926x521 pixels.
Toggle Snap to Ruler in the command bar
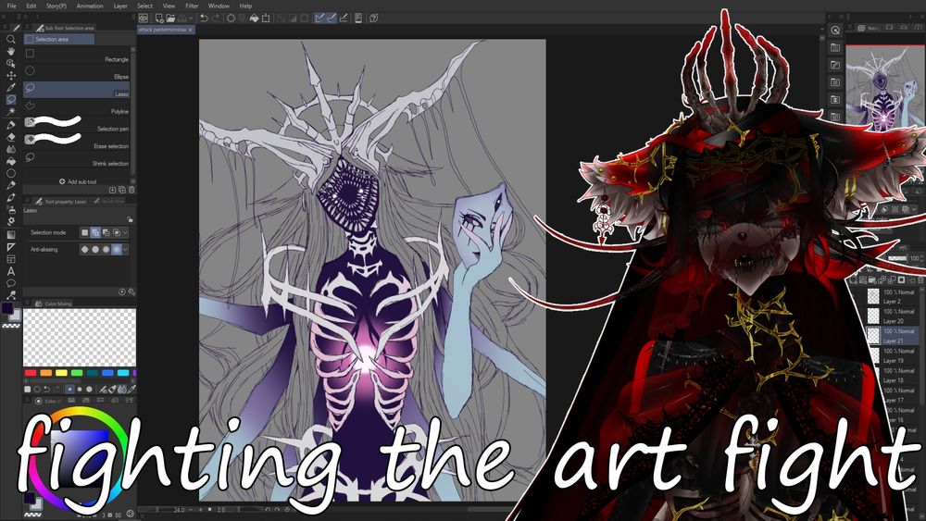319,19
